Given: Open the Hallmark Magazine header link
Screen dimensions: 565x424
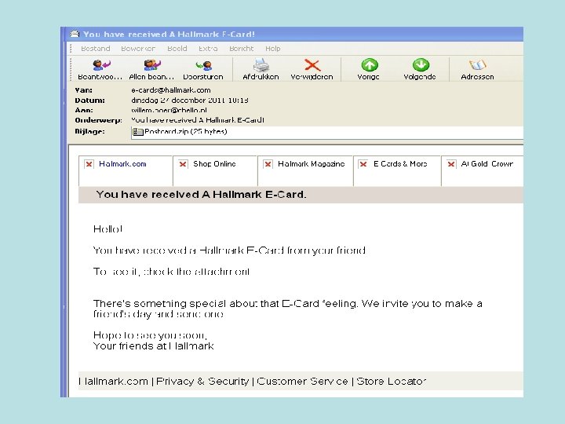Looking at the screenshot, I should tap(312, 164).
